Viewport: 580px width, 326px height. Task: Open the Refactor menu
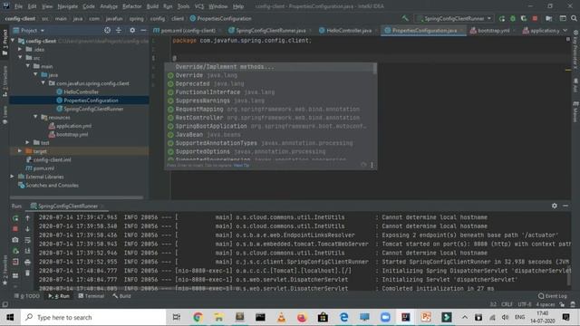click(131, 6)
